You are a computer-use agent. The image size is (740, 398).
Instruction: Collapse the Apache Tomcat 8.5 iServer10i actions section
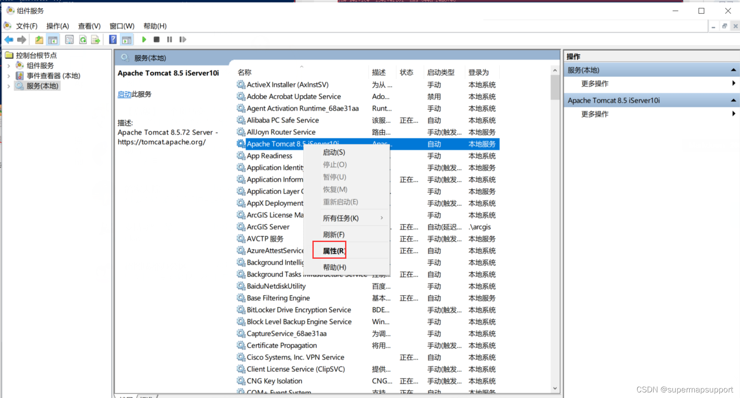click(x=733, y=101)
